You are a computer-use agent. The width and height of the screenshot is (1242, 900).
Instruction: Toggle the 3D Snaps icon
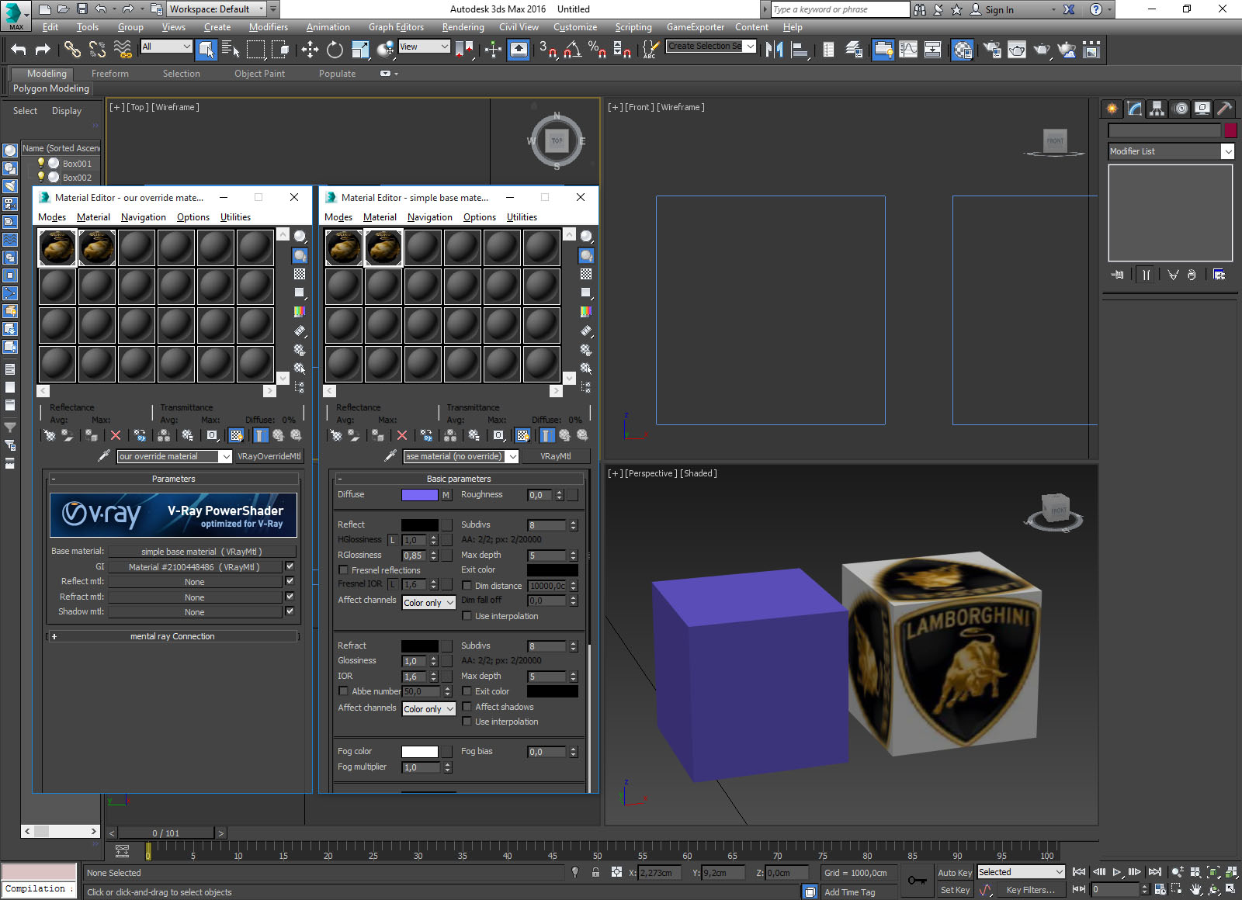tap(547, 50)
